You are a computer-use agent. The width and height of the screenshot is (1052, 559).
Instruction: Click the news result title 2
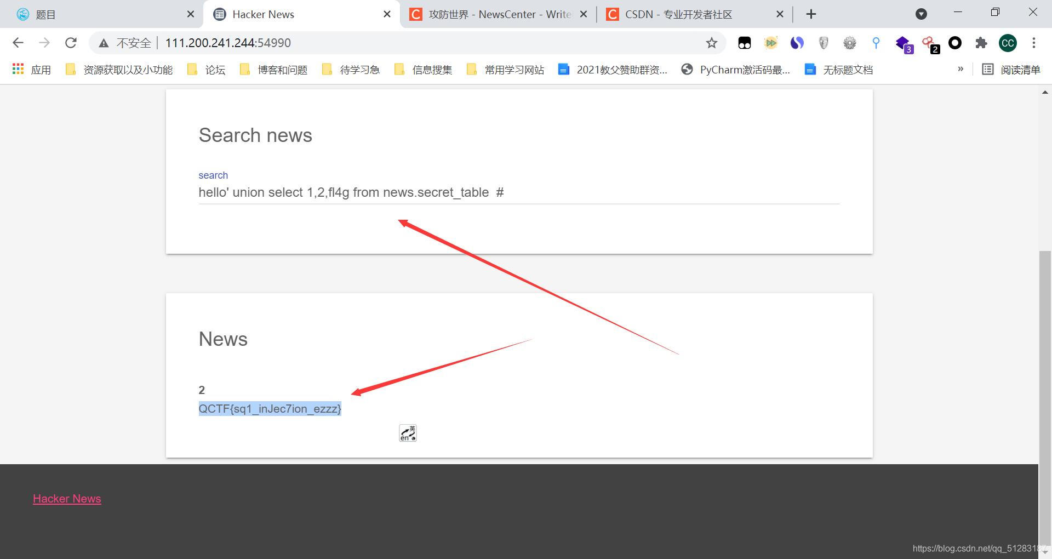202,390
